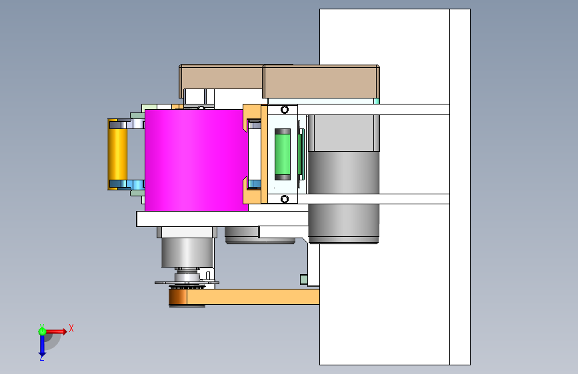Select the green cylinder inside the bearing block
The width and height of the screenshot is (578, 374).
(283, 154)
